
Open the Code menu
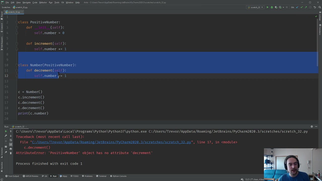pos(35,3)
